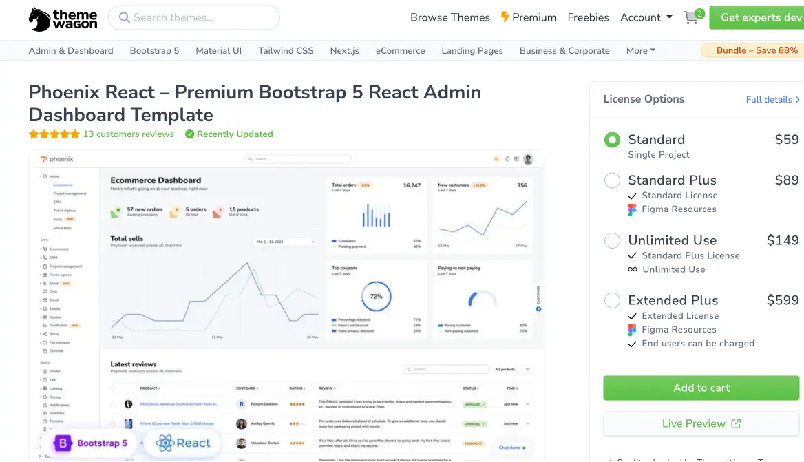Click into the Search themes field
The width and height of the screenshot is (804, 462).
[x=194, y=18]
